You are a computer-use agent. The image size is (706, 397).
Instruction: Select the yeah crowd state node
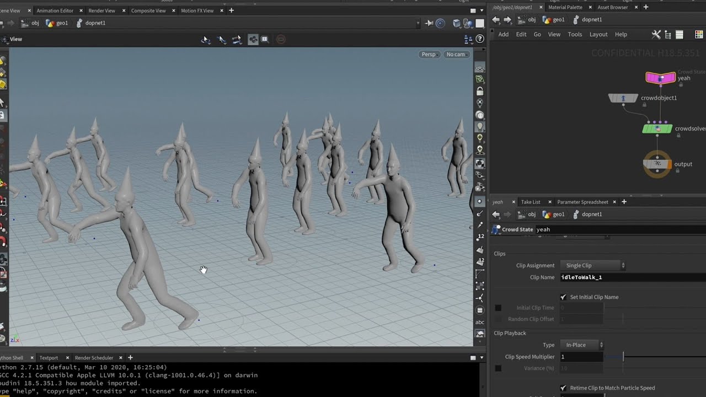(x=660, y=78)
